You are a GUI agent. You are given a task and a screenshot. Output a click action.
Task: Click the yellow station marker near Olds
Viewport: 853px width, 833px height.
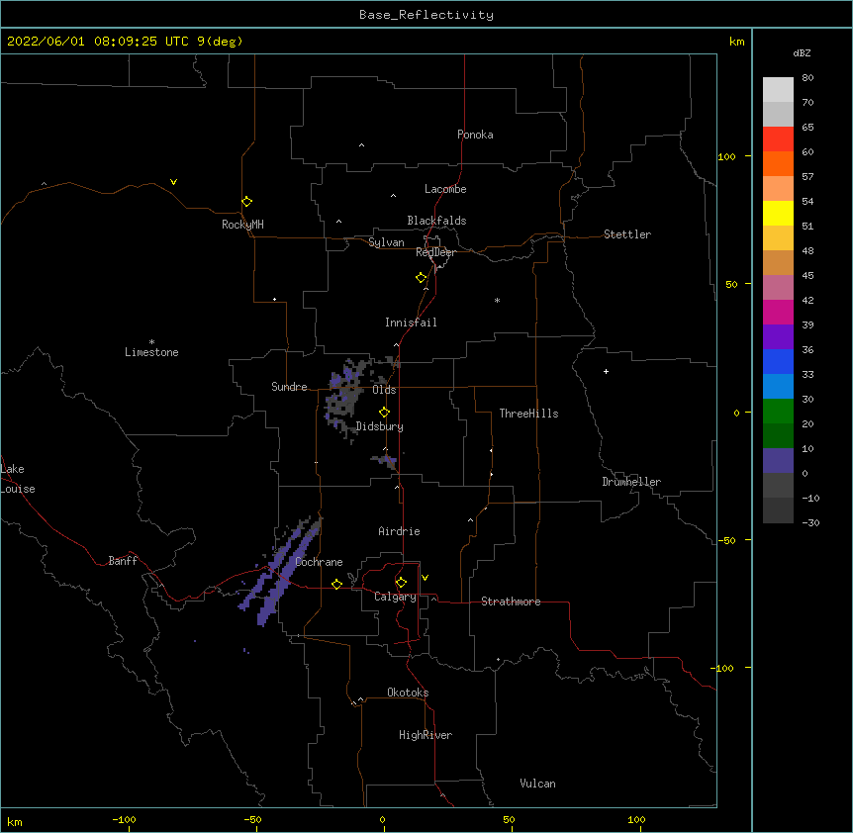(385, 413)
